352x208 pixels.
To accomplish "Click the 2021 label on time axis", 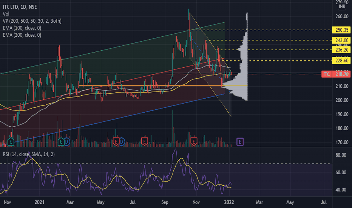I will [40, 202].
